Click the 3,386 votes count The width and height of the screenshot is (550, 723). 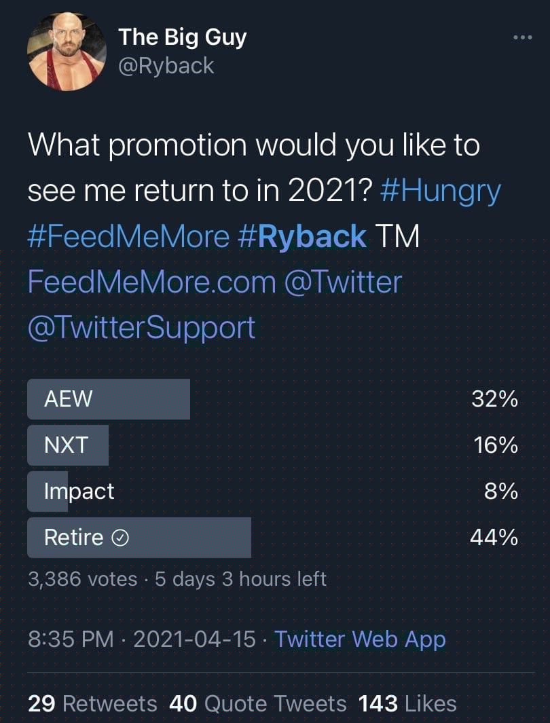pos(83,579)
